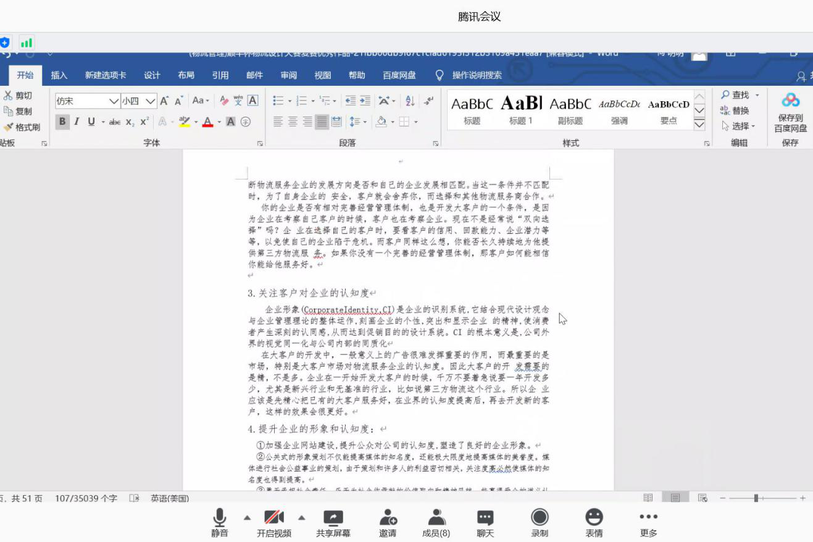Image resolution: width=813 pixels, height=542 pixels.
Task: Start meeting recording with 录制
Action: pos(540,519)
